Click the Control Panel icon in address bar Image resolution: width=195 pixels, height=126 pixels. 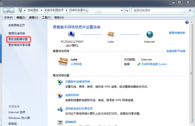(x=20, y=10)
